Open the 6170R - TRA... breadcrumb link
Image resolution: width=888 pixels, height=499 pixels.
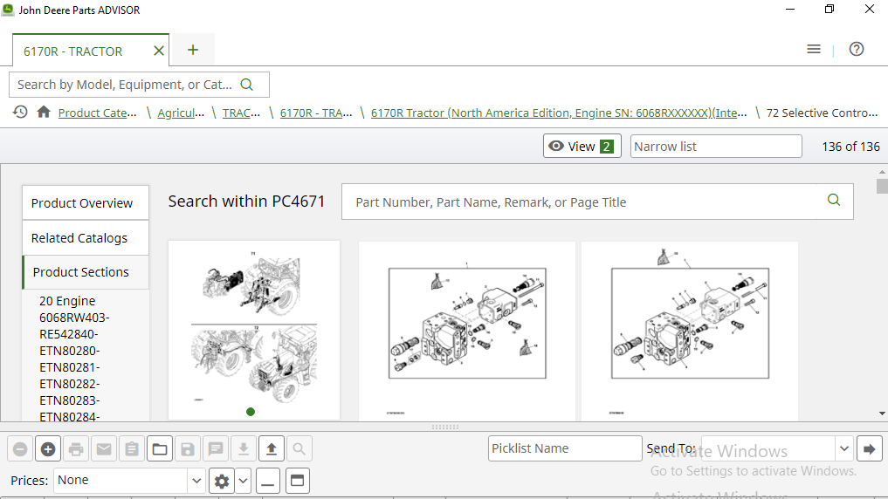click(x=316, y=113)
